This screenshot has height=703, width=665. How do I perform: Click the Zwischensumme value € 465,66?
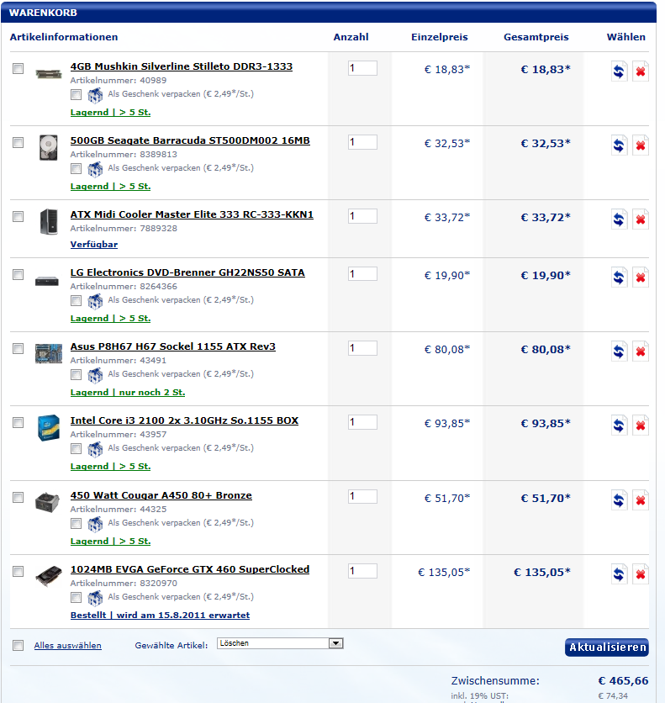click(x=623, y=680)
